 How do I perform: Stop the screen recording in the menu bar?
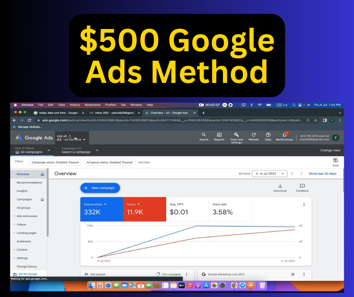coord(230,105)
